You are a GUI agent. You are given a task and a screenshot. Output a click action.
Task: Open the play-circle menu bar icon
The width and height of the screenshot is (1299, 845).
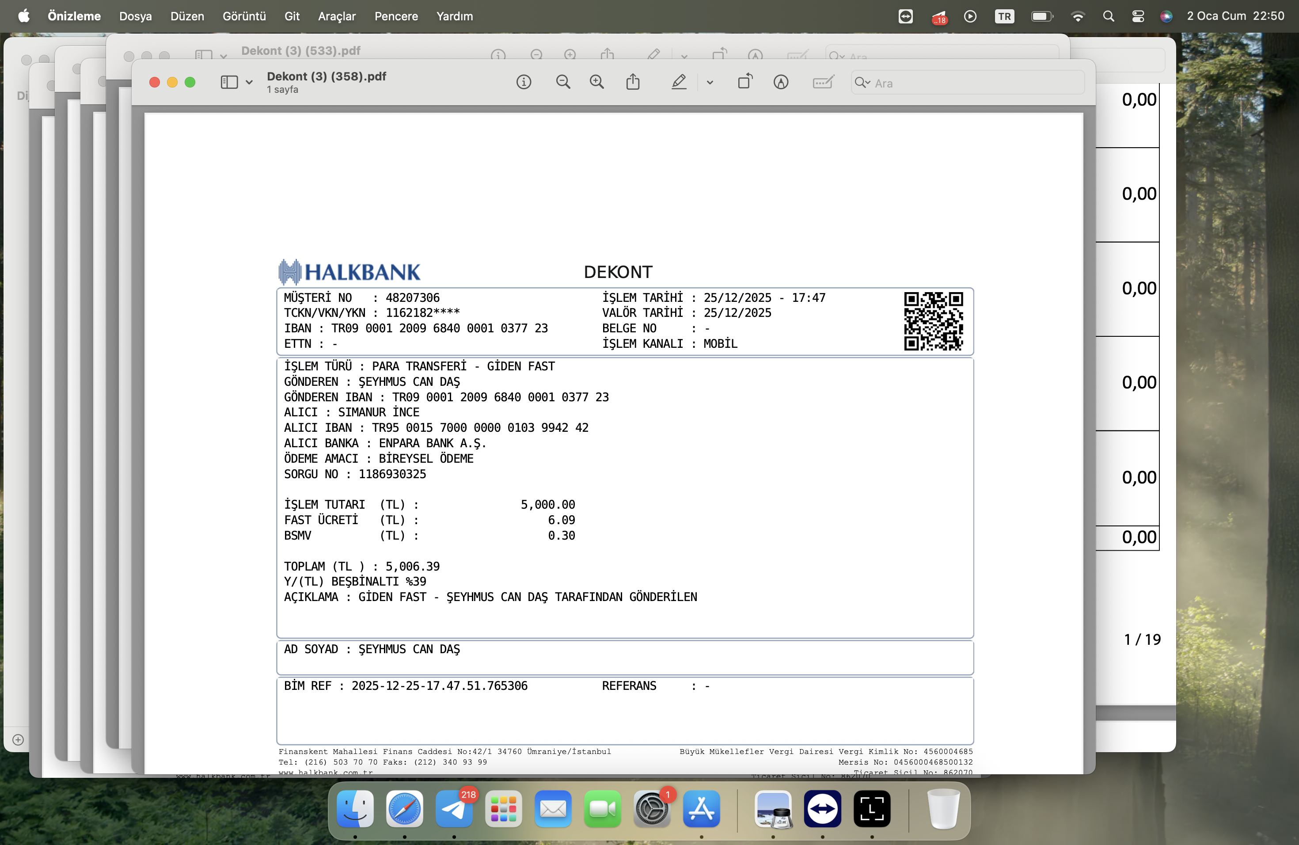click(x=970, y=16)
